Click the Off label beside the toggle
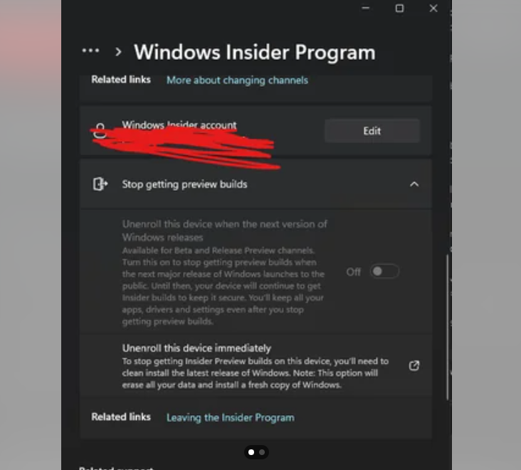Viewport: 521px width, 470px height. click(353, 272)
